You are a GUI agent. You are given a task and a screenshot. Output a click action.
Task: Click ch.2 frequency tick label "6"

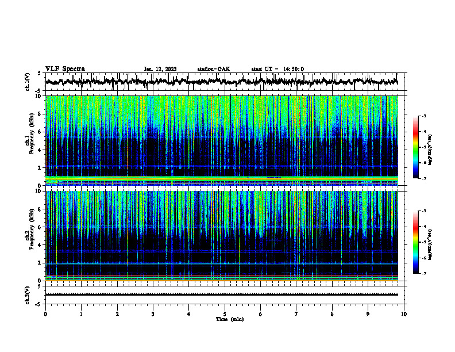coord(40,227)
